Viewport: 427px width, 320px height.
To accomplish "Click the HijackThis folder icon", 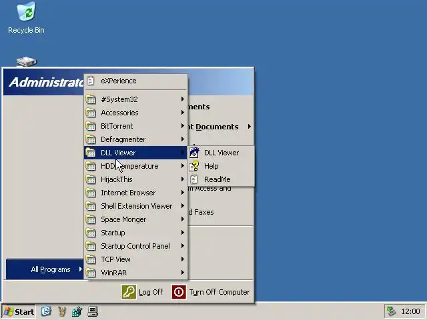I will [91, 179].
